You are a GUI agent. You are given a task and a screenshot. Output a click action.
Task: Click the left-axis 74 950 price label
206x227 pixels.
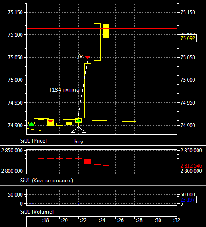pos(15,103)
